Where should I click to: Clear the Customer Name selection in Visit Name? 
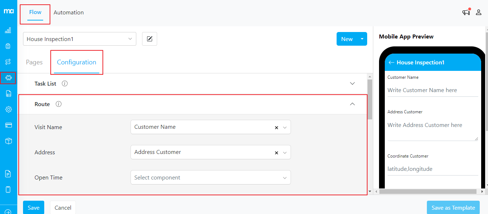276,127
